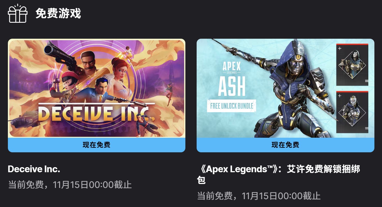
Task: Click the Apex Legends logo on the banner
Action: point(232,68)
